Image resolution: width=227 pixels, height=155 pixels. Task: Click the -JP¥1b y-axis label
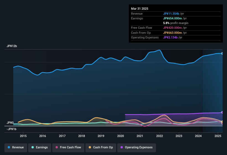(11, 129)
